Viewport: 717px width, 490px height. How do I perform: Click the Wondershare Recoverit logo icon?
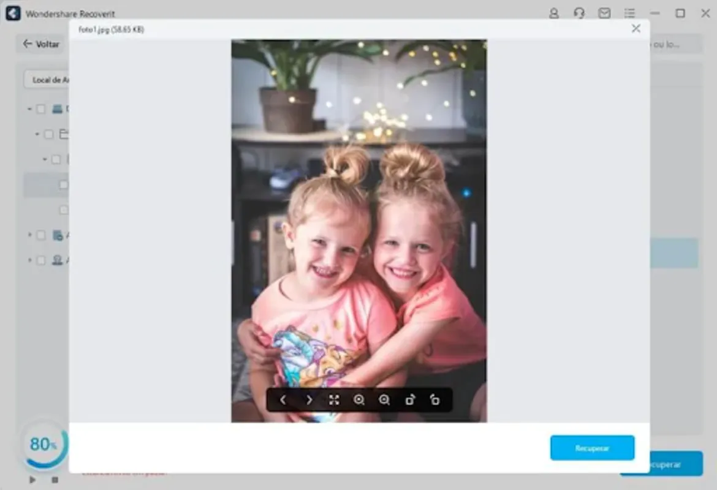[13, 13]
